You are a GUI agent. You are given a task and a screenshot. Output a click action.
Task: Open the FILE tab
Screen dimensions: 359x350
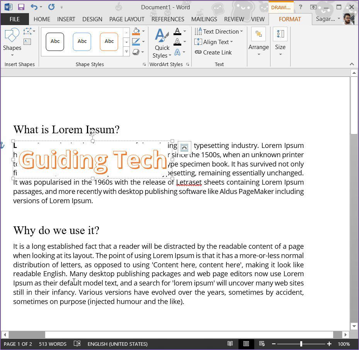point(15,19)
